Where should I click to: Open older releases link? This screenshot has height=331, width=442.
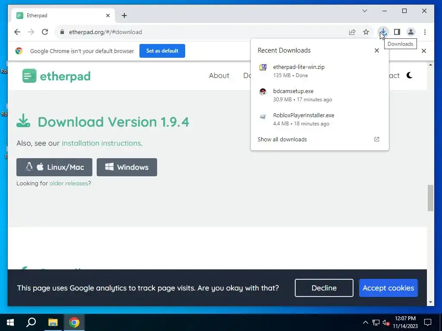coord(69,183)
